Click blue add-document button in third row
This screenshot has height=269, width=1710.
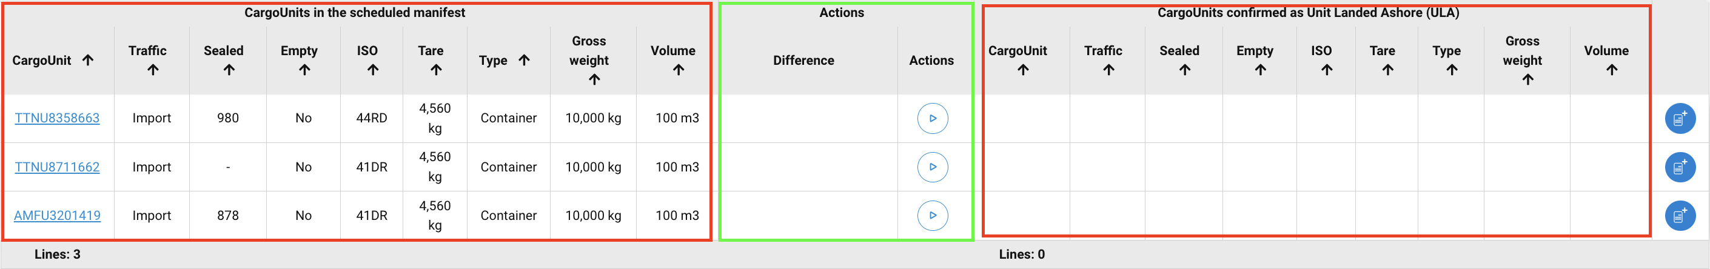1680,215
